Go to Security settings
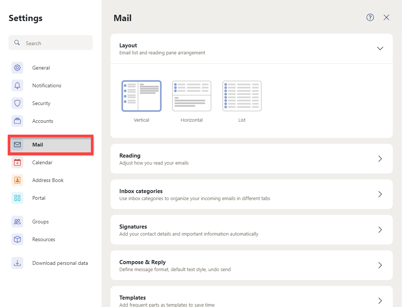This screenshot has width=402, height=307. (51, 103)
